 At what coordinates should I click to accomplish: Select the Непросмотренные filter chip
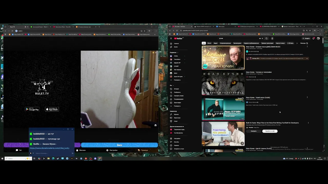[225, 43]
